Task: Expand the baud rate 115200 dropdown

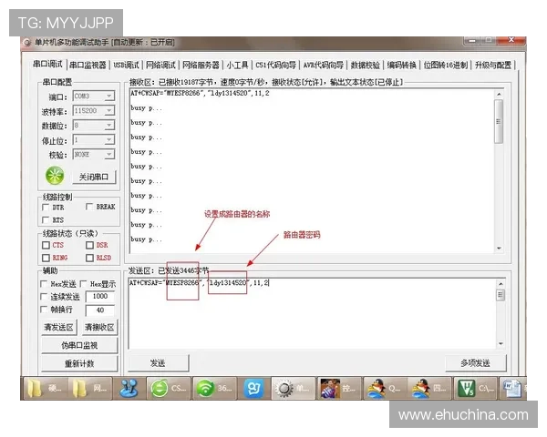Action: (x=109, y=110)
